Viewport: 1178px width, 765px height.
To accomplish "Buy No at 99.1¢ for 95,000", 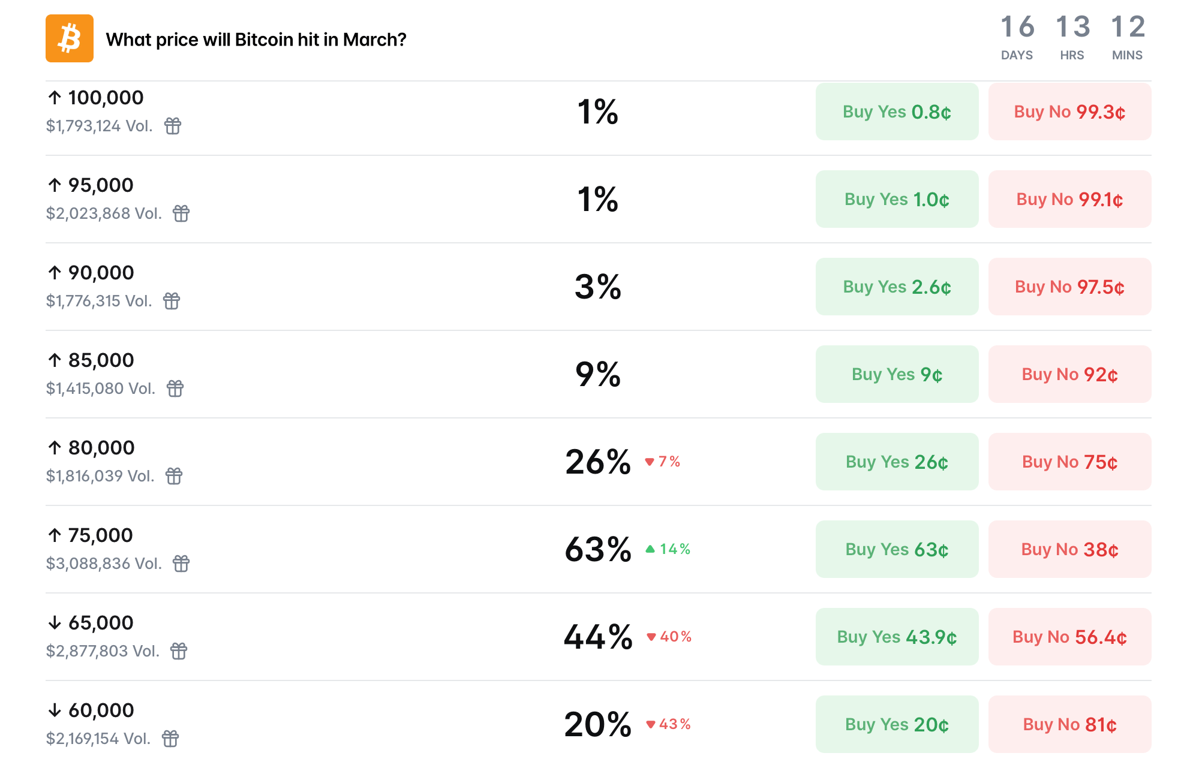I will [x=1069, y=199].
